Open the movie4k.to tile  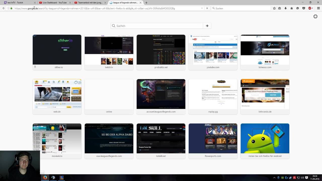tap(57, 141)
